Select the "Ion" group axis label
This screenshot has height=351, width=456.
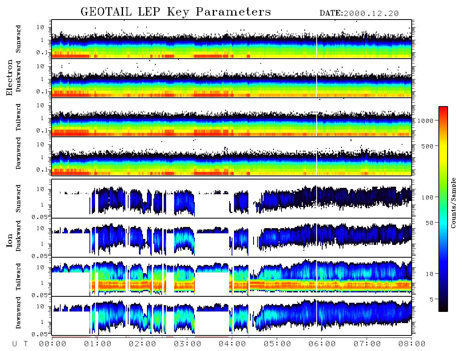(10, 240)
